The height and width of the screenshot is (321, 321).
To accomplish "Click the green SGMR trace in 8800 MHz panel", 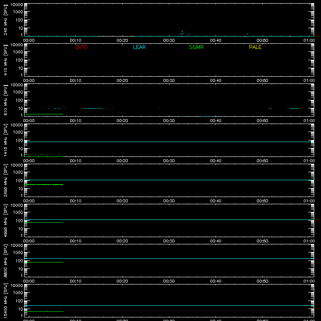I will coord(44,262).
